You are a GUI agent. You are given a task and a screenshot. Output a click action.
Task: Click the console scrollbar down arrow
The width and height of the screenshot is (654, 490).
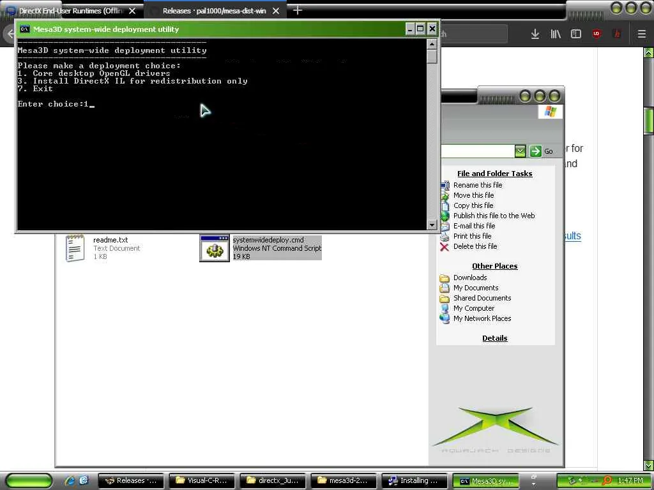pyautogui.click(x=432, y=225)
